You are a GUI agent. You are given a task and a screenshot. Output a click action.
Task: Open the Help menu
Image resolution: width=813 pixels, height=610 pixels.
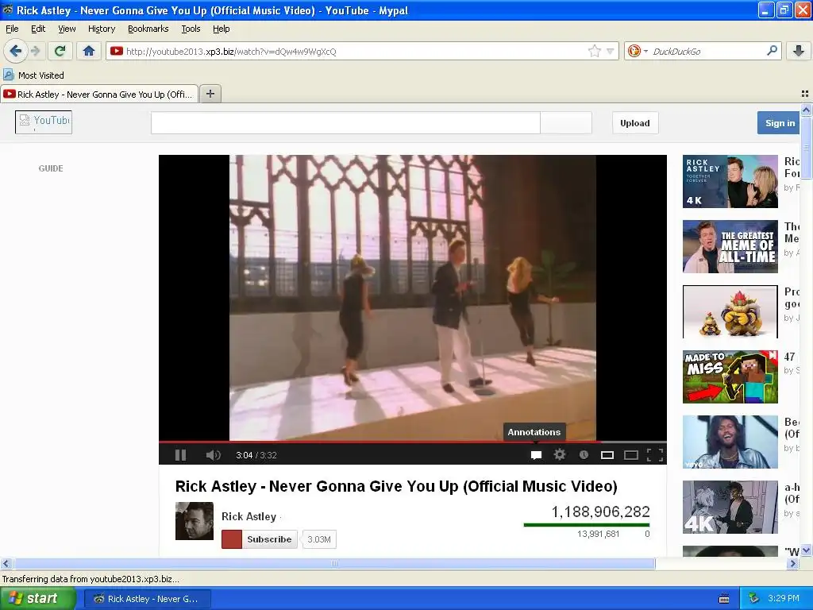222,29
